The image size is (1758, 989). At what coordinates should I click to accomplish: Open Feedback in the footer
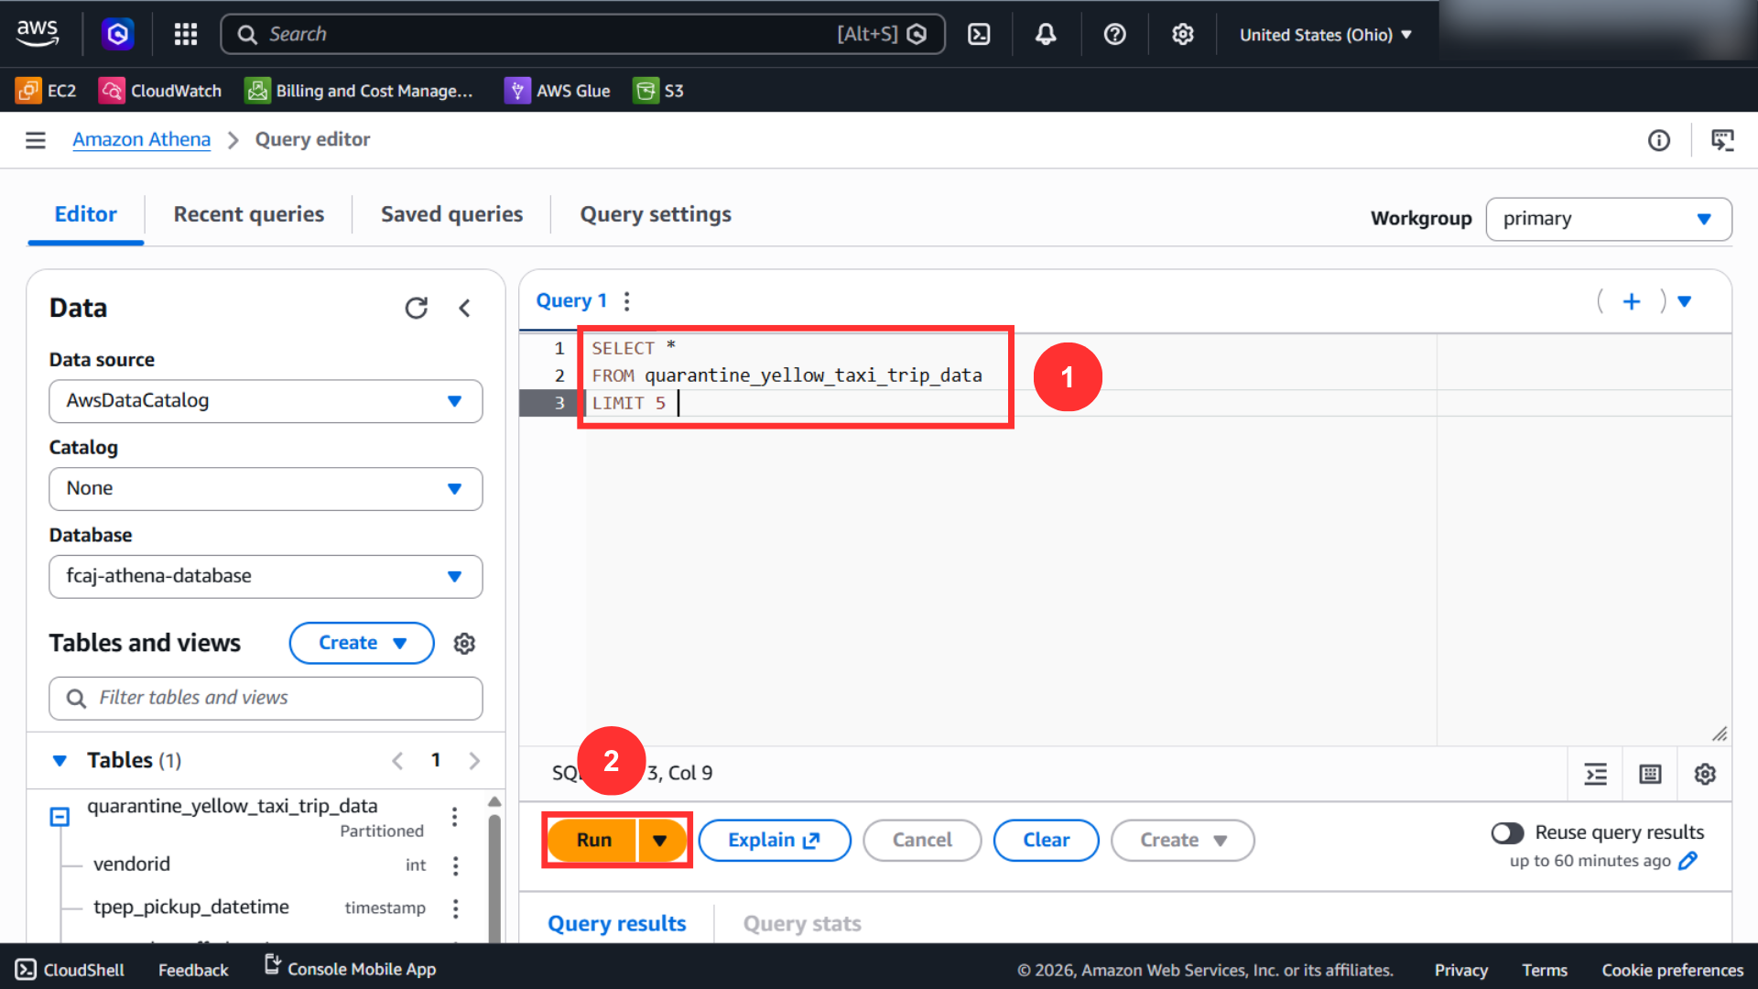point(193,970)
